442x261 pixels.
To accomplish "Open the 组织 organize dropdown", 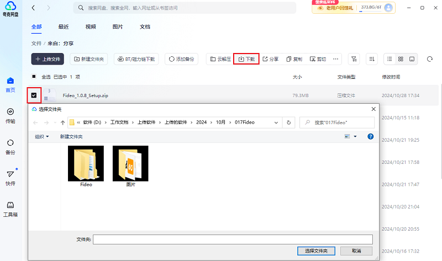I will coord(42,136).
